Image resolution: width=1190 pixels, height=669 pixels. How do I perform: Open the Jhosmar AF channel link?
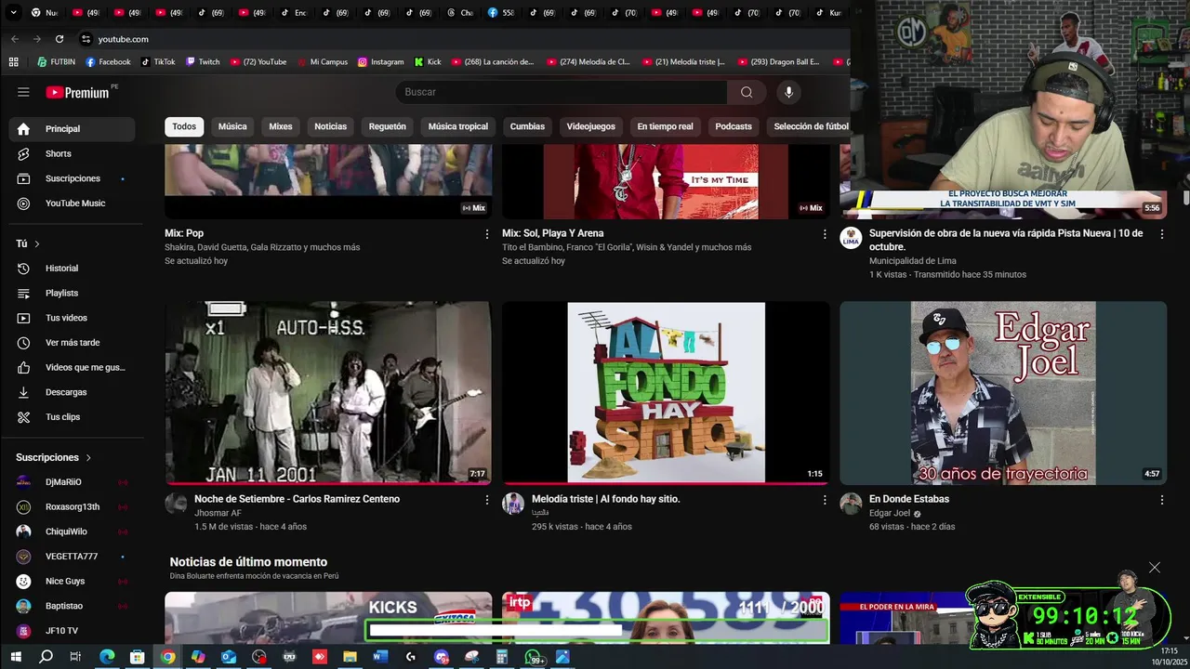point(218,513)
